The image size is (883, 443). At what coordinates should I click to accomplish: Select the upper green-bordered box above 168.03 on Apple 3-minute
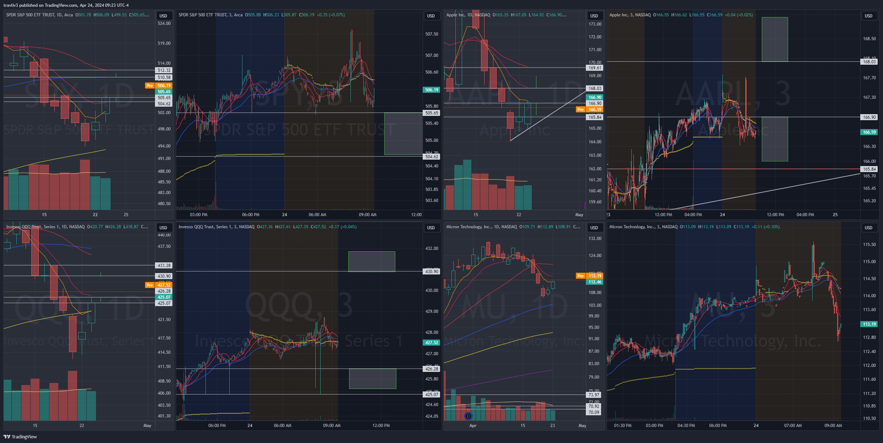[775, 39]
